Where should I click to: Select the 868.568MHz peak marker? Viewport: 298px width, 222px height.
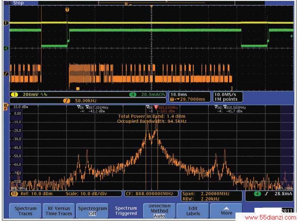[225, 107]
